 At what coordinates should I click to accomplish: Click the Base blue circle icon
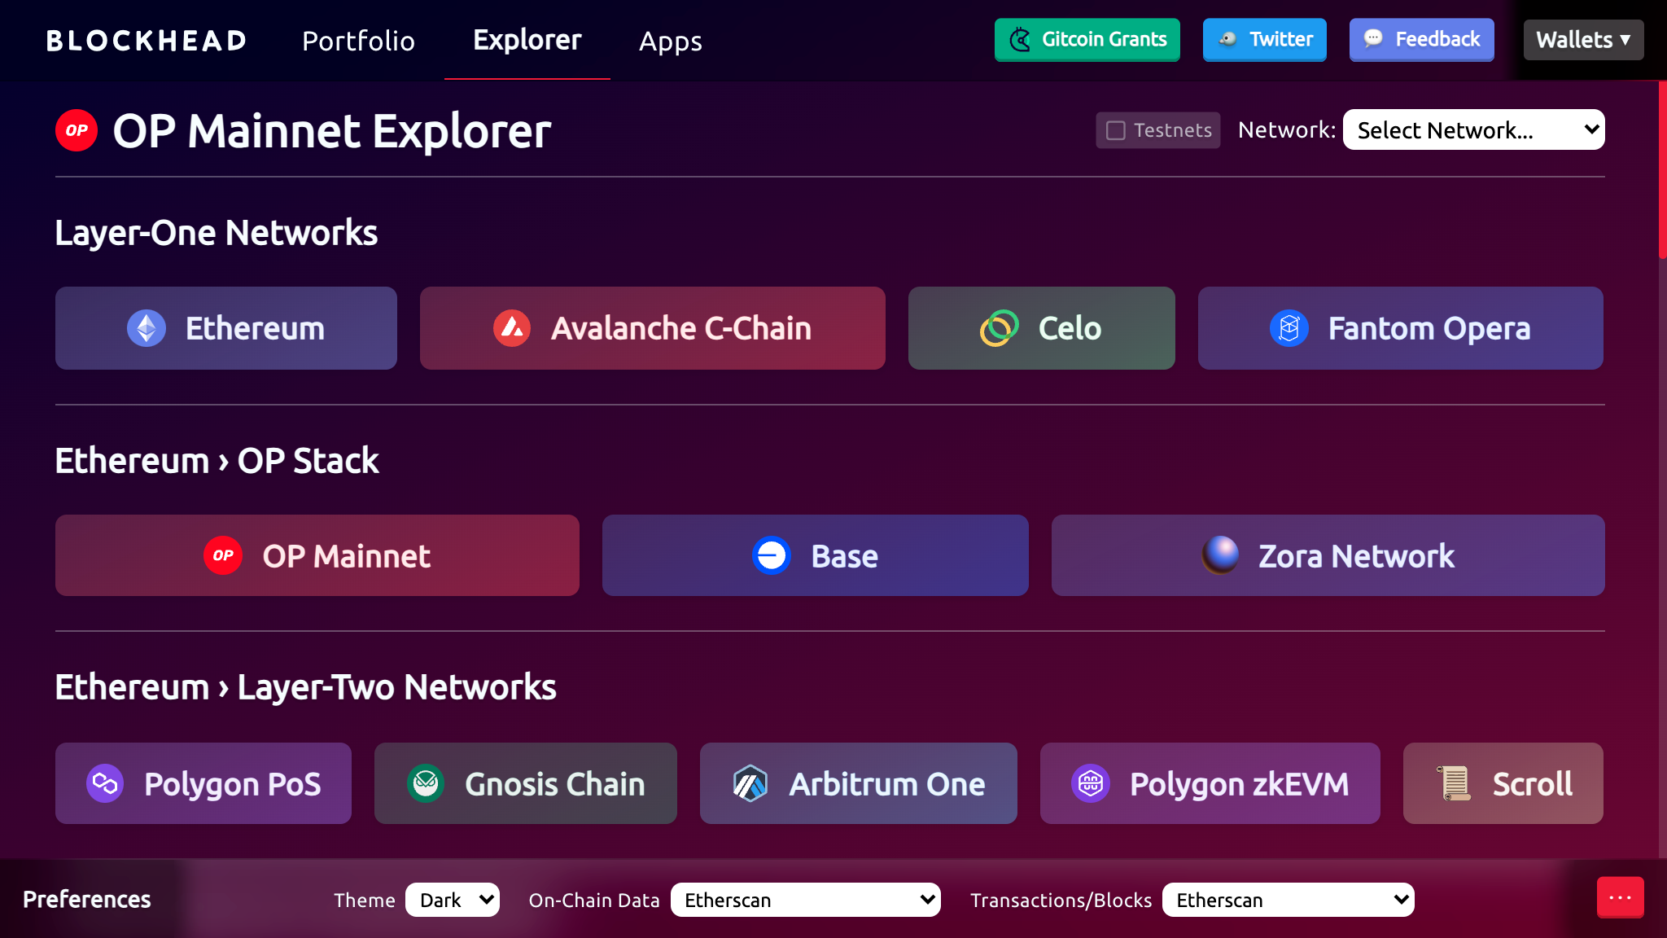pos(772,555)
